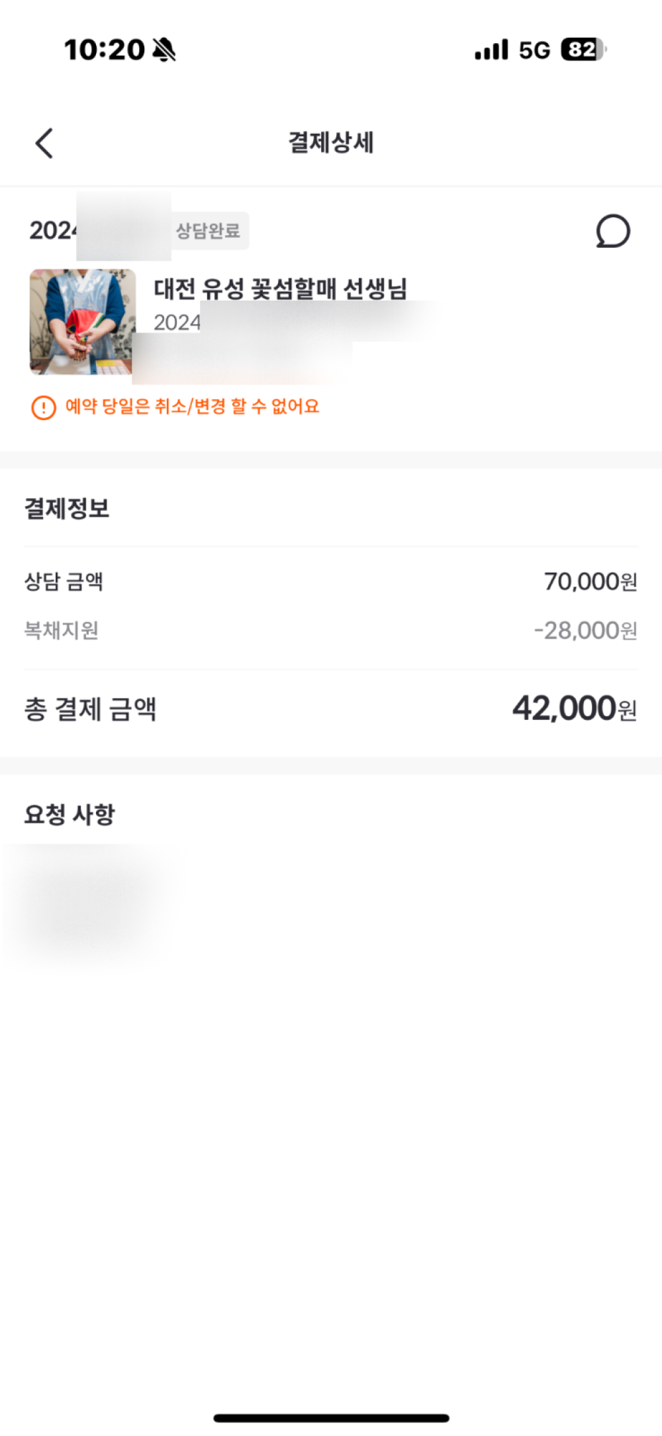This screenshot has width=662, height=1436.
Task: Open the chat speech bubble icon
Action: tap(612, 231)
